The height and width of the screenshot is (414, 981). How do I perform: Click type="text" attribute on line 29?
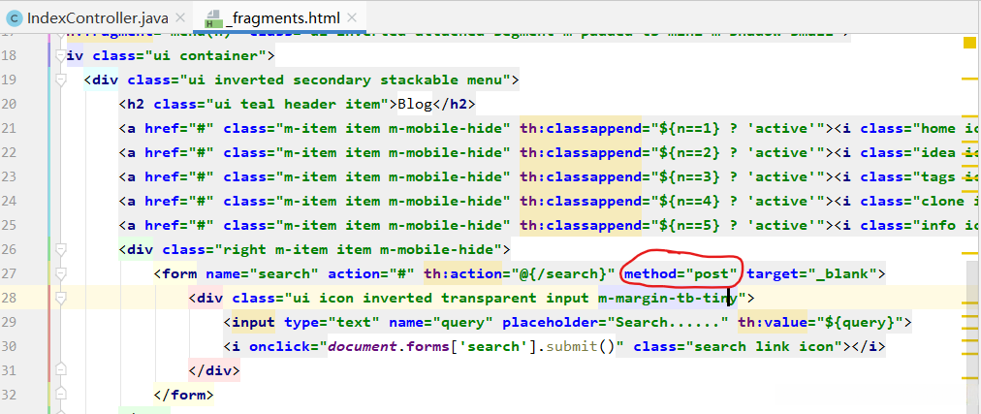tap(332, 323)
